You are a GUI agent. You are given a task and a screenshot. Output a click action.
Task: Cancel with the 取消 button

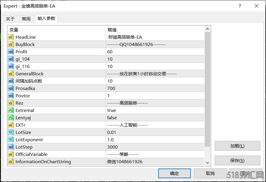(210, 174)
